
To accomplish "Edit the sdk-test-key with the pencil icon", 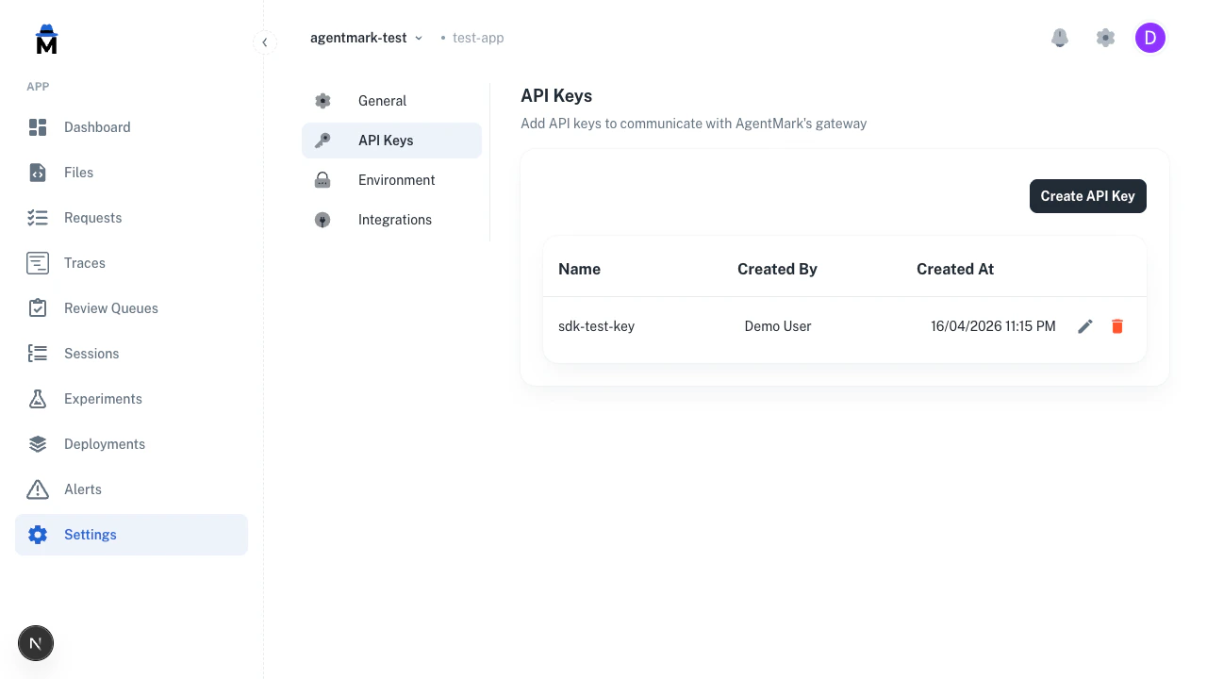I will coord(1084,326).
